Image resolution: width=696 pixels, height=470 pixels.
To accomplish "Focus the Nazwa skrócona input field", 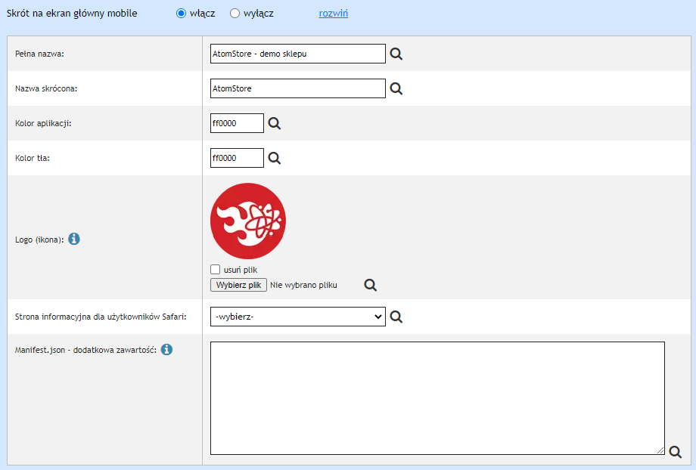I will coord(297,88).
